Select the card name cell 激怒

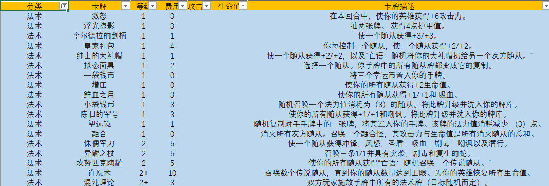pos(100,16)
